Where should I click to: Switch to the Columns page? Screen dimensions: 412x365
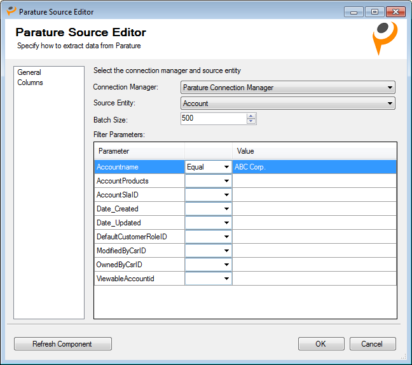pos(30,83)
